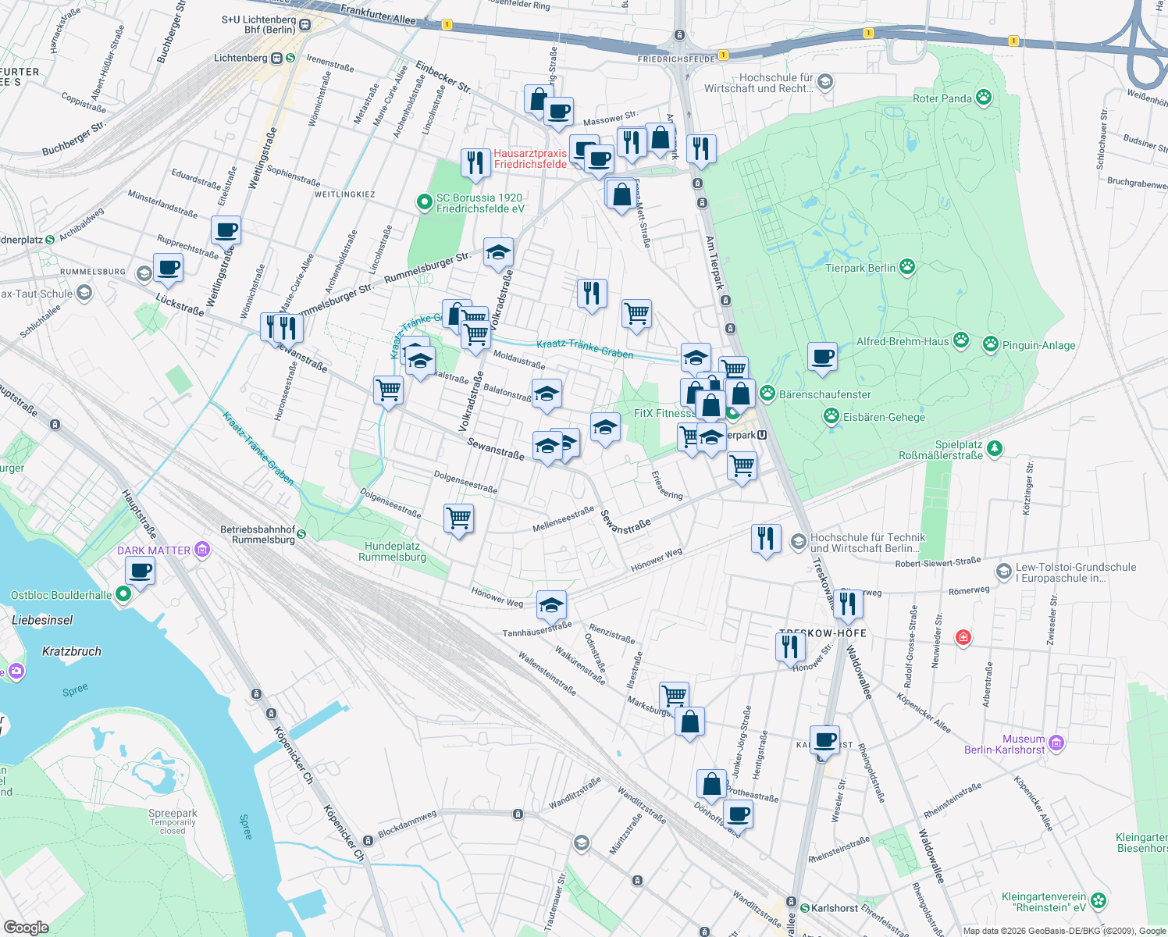The height and width of the screenshot is (937, 1168).
Task: Click the Pinguin-Anlage paw icon
Action: [991, 344]
